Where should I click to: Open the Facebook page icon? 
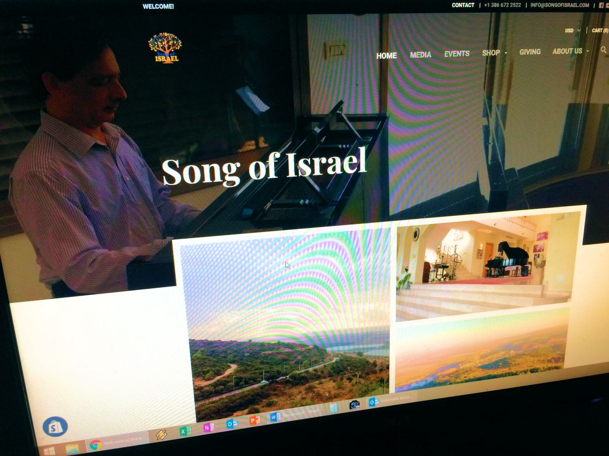point(600,5)
